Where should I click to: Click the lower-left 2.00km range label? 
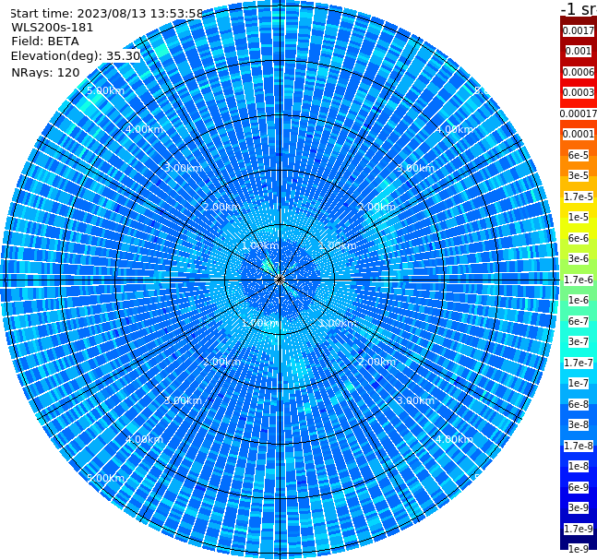click(x=222, y=362)
